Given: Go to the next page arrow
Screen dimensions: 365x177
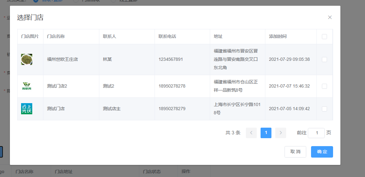Looking at the screenshot, I should point(280,133).
